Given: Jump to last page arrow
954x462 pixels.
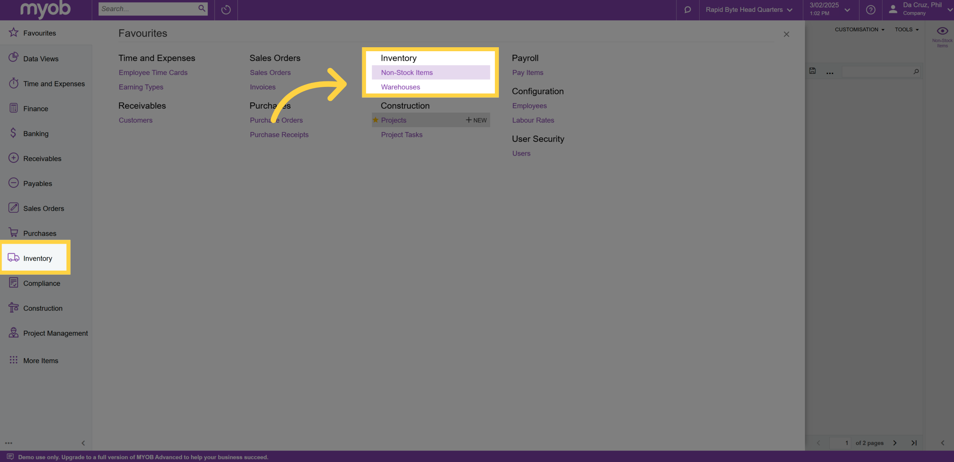Looking at the screenshot, I should pos(914,443).
